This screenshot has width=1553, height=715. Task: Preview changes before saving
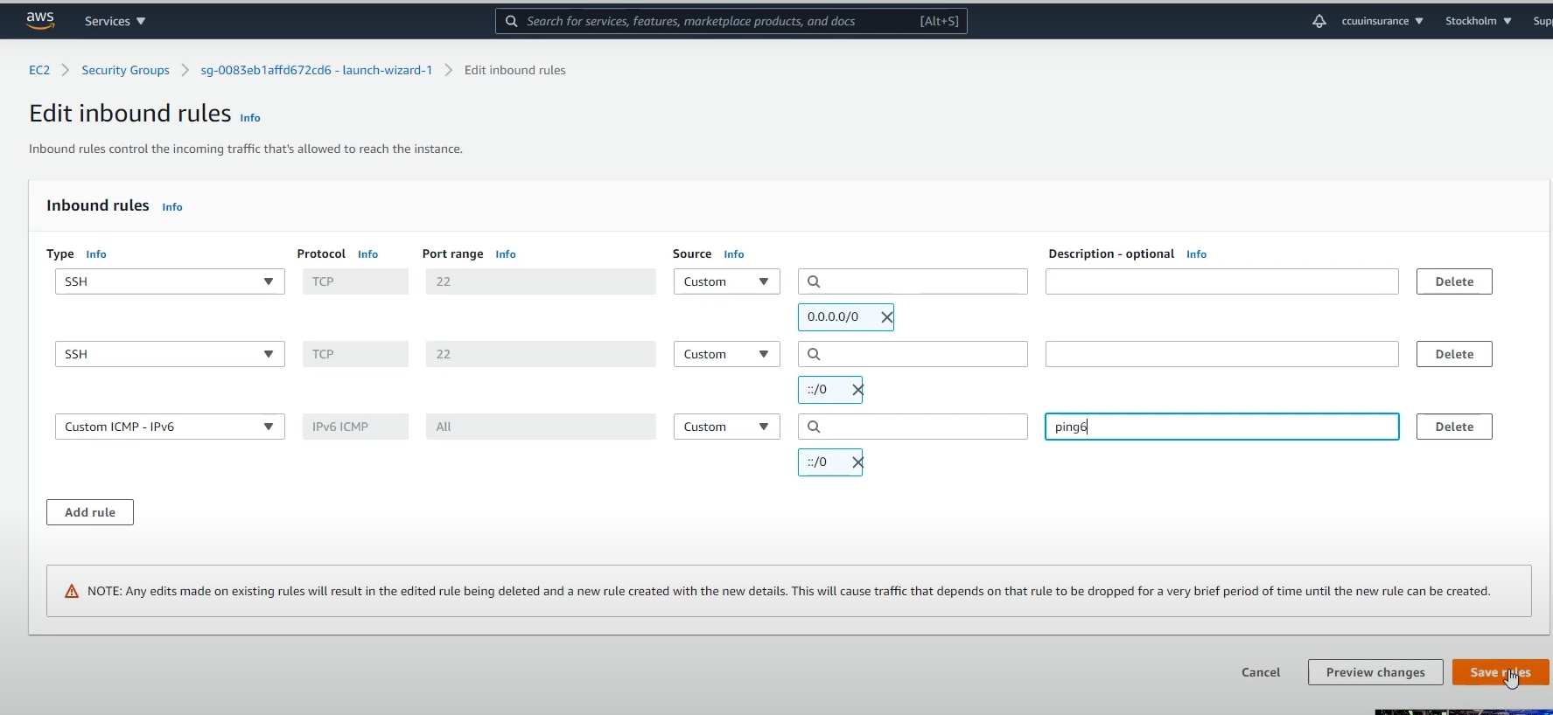[x=1375, y=672]
